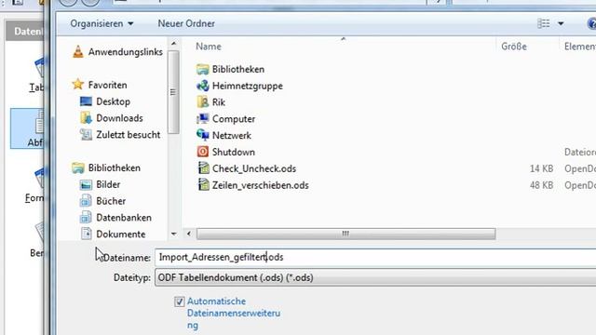The image size is (596, 335).
Task: Open the Bilder library
Action: (x=108, y=184)
